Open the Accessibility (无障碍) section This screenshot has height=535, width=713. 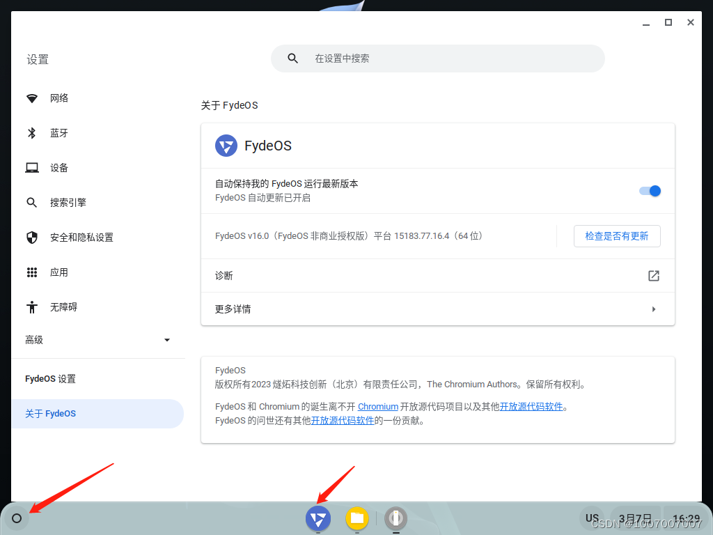tap(97, 307)
